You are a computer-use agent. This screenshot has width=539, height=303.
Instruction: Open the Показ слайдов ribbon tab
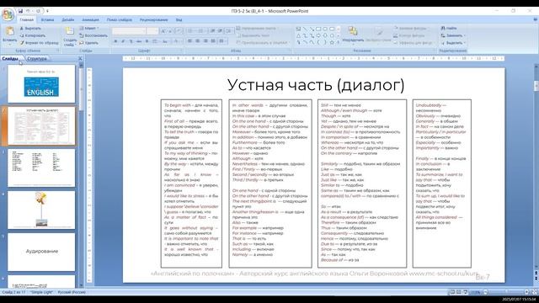[120, 20]
